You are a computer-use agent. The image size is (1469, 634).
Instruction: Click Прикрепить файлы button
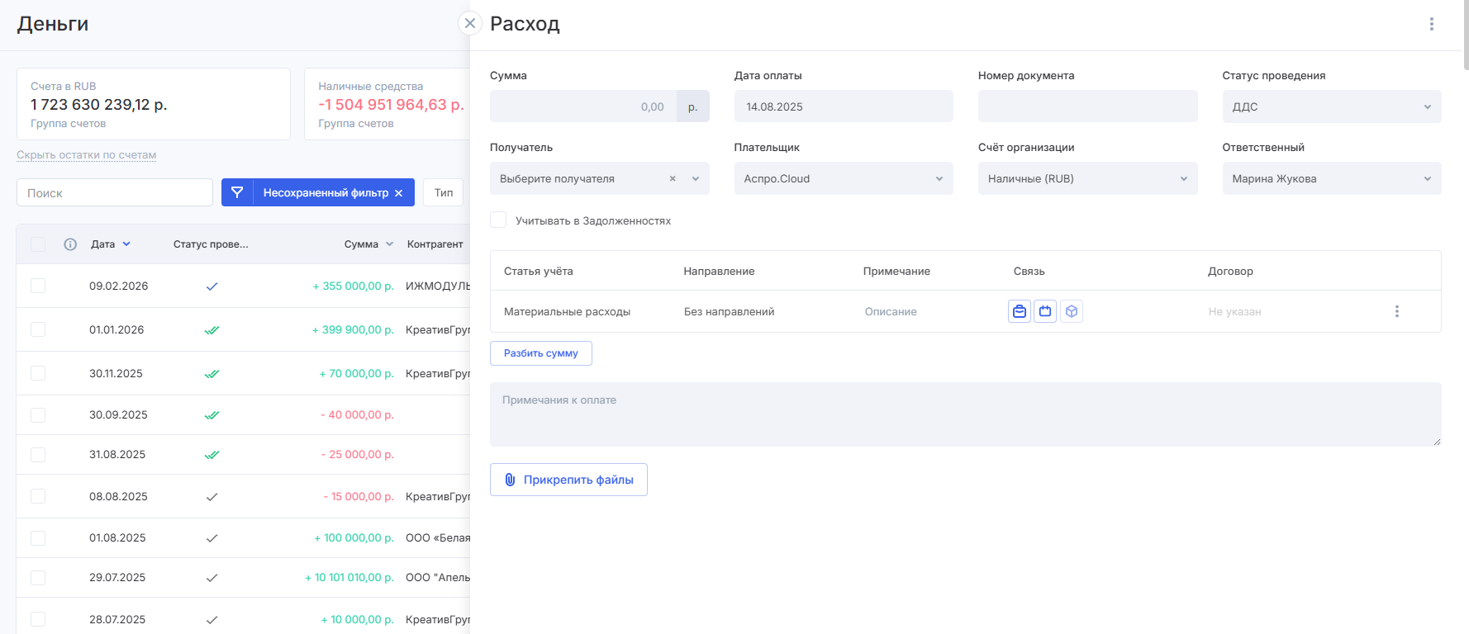tap(568, 480)
